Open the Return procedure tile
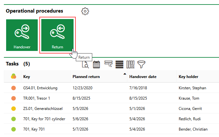Image resolution: width=219 pixels, height=137 pixels. [57, 35]
